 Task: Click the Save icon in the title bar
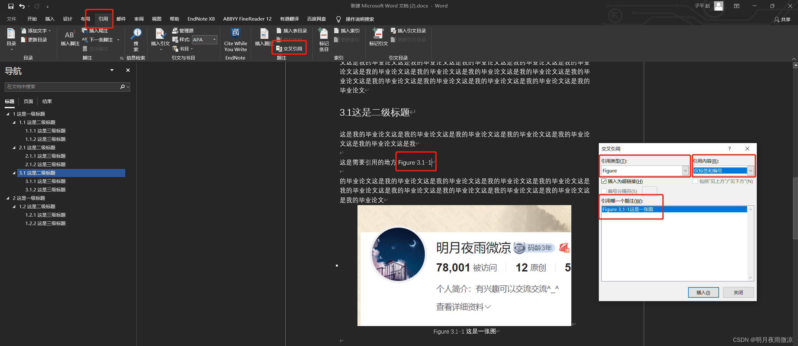pyautogui.click(x=11, y=6)
